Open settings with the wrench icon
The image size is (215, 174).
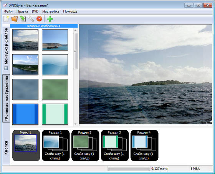(x=31, y=19)
